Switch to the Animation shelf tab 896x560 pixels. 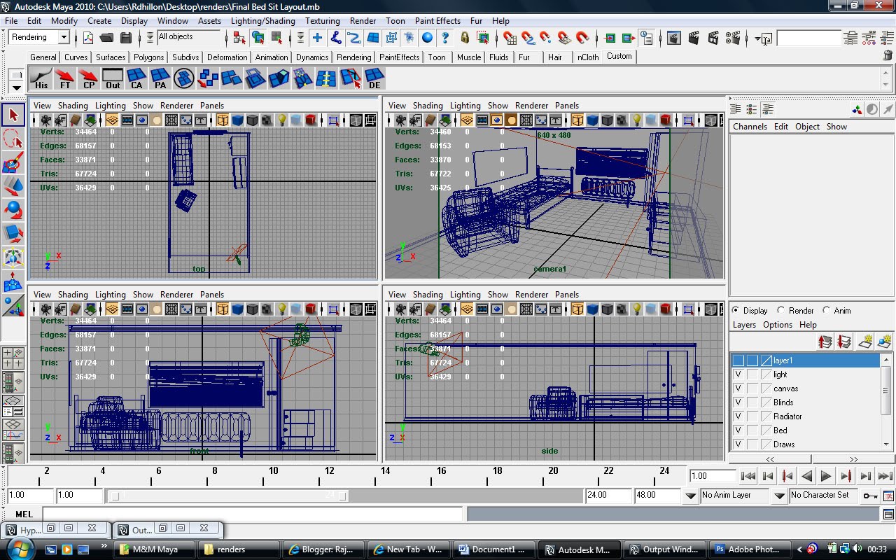pyautogui.click(x=271, y=57)
